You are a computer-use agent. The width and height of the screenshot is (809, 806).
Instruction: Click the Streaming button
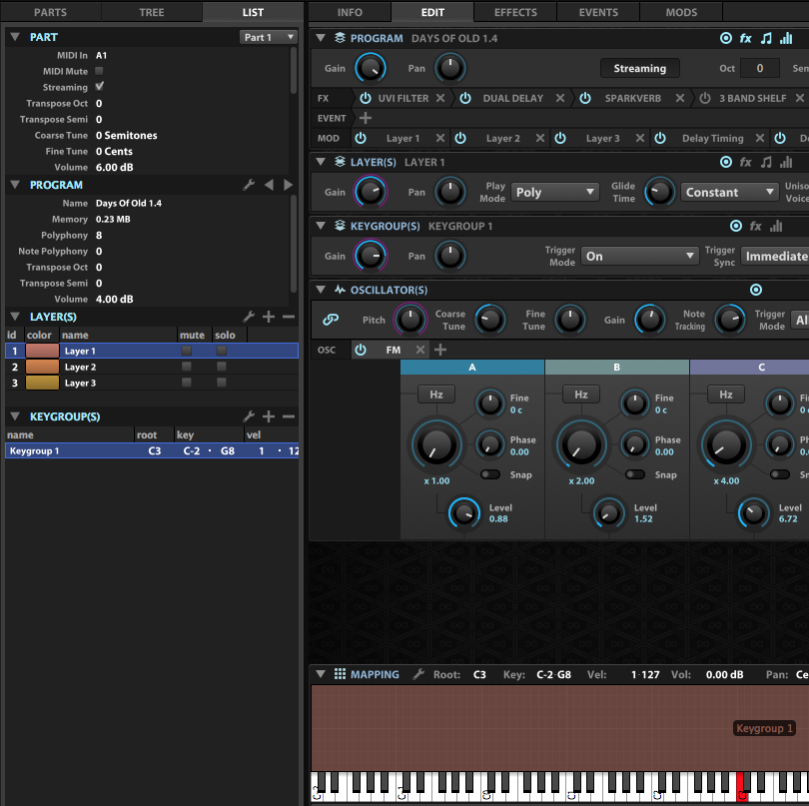pyautogui.click(x=640, y=68)
